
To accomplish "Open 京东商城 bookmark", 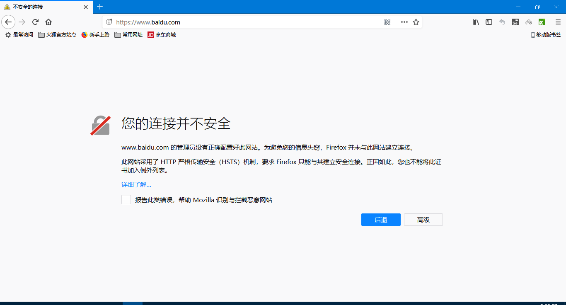I will pyautogui.click(x=162, y=35).
